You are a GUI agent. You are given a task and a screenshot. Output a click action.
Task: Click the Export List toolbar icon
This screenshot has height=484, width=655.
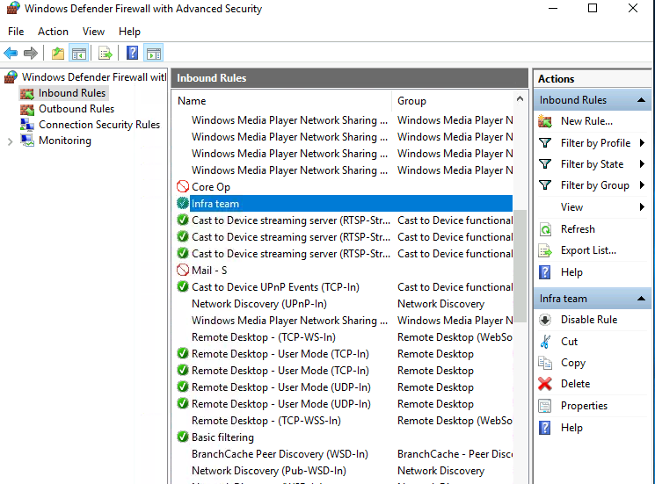(x=105, y=54)
